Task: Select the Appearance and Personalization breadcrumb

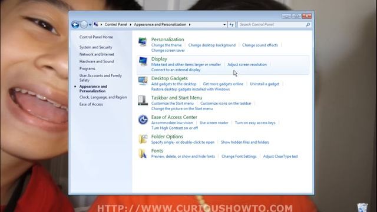Action: 160,25
